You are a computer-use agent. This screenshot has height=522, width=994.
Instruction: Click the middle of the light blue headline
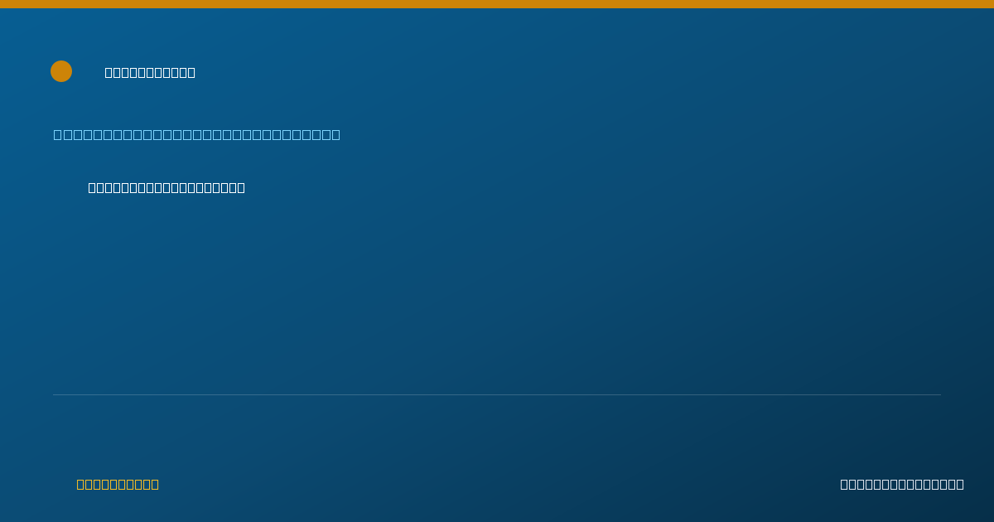point(197,134)
